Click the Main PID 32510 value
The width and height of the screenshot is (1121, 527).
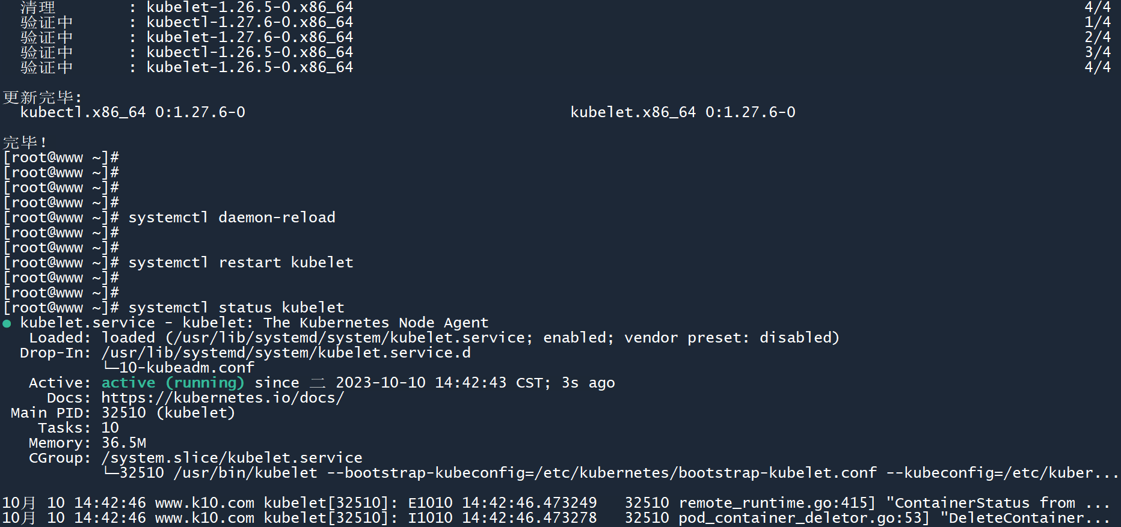coord(123,413)
